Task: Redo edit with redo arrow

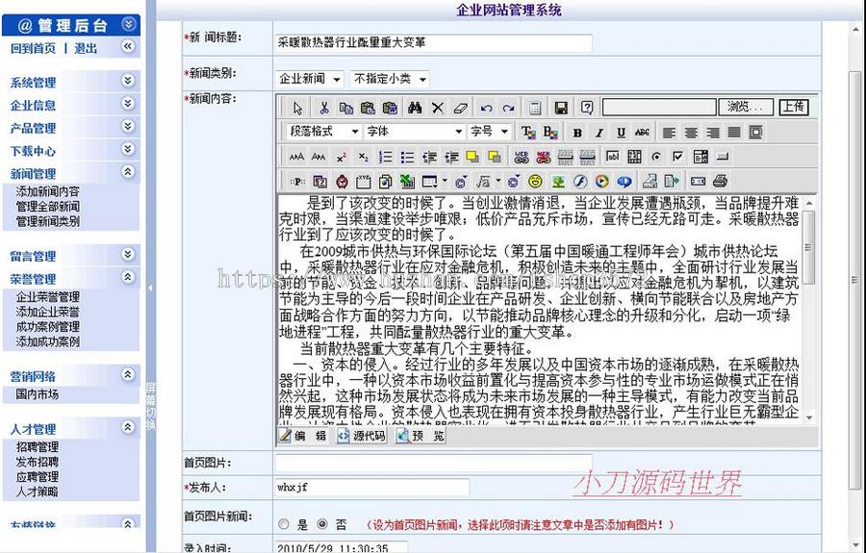Action: (x=509, y=108)
